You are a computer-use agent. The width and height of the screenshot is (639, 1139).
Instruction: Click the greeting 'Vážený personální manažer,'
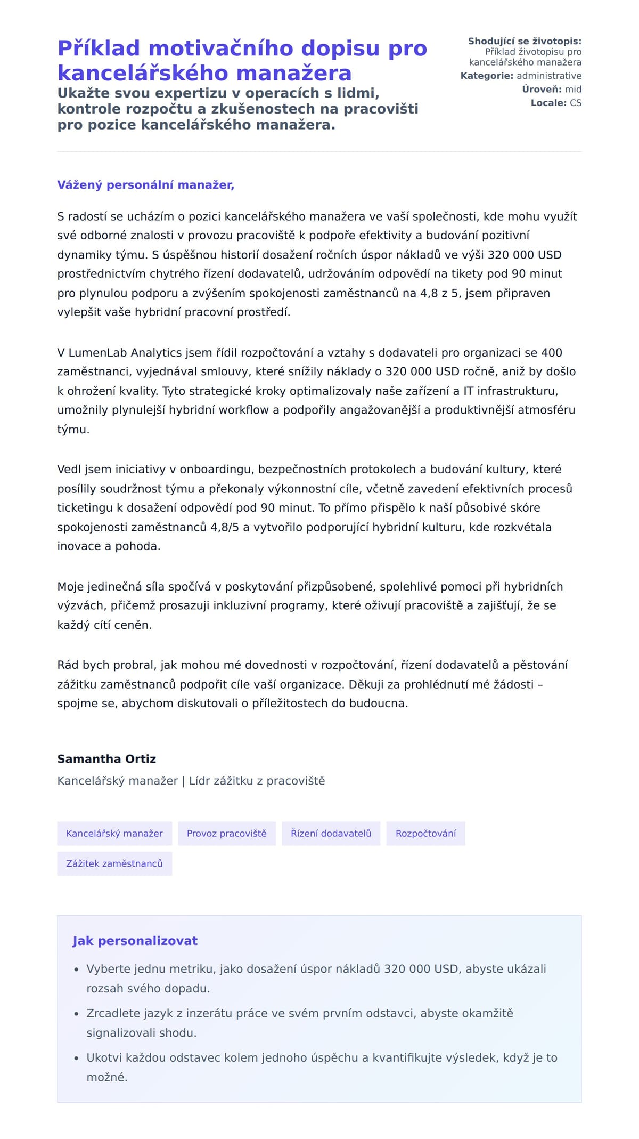pos(146,185)
